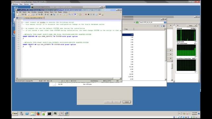The width and height of the screenshot is (212, 119).
Task: Click the New file icon in Notepad++ toolbar
Action: pyautogui.click(x=18, y=15)
